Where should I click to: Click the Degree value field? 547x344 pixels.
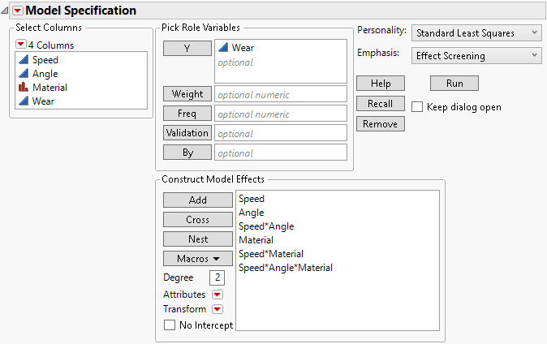point(217,278)
